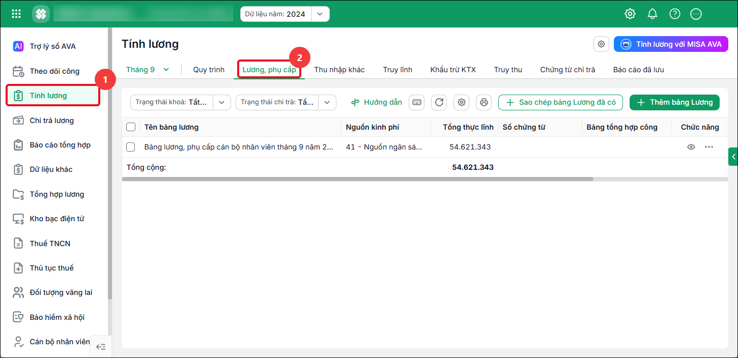Open the app grid launcher icon
This screenshot has height=358, width=738.
[16, 14]
